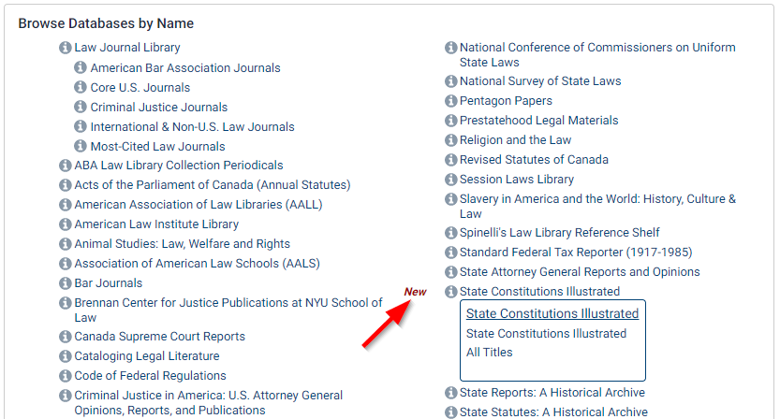Open State Reports: A Historical Archive
Viewport: 780px width, 419px height.
point(552,392)
